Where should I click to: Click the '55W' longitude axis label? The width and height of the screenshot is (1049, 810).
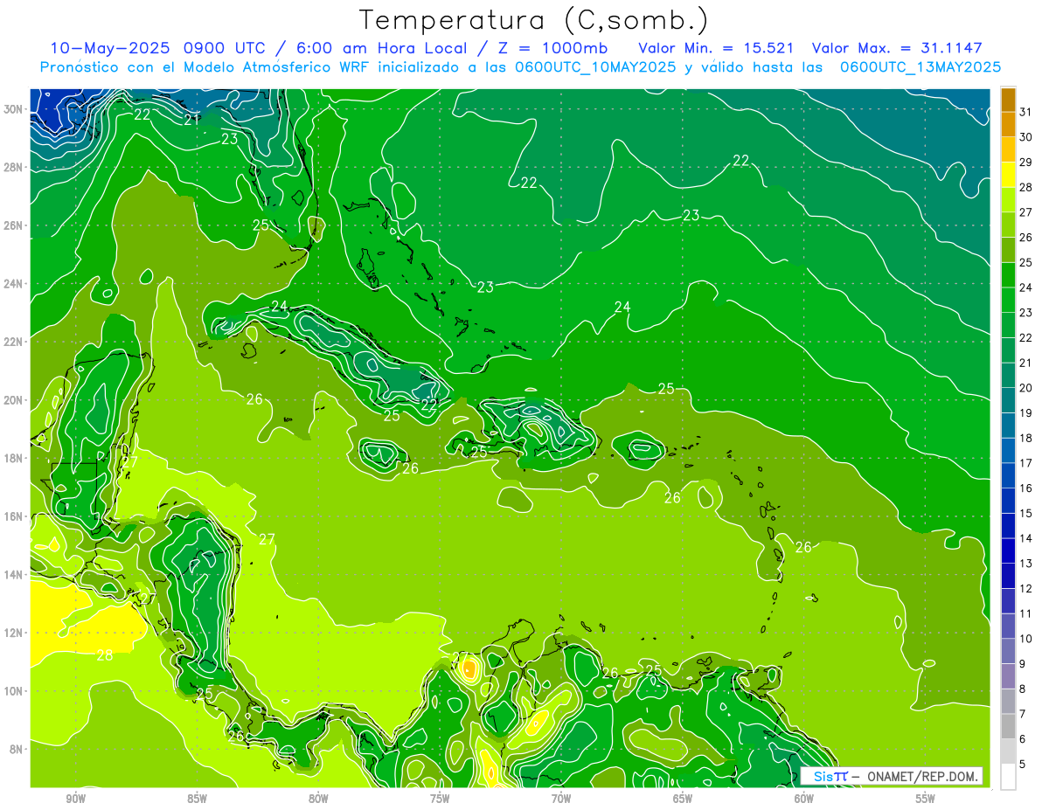coord(926,800)
